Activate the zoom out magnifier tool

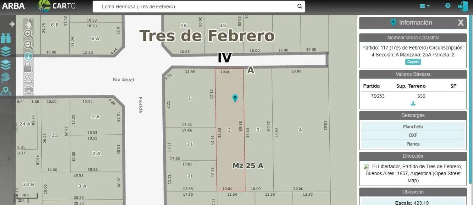(28, 45)
